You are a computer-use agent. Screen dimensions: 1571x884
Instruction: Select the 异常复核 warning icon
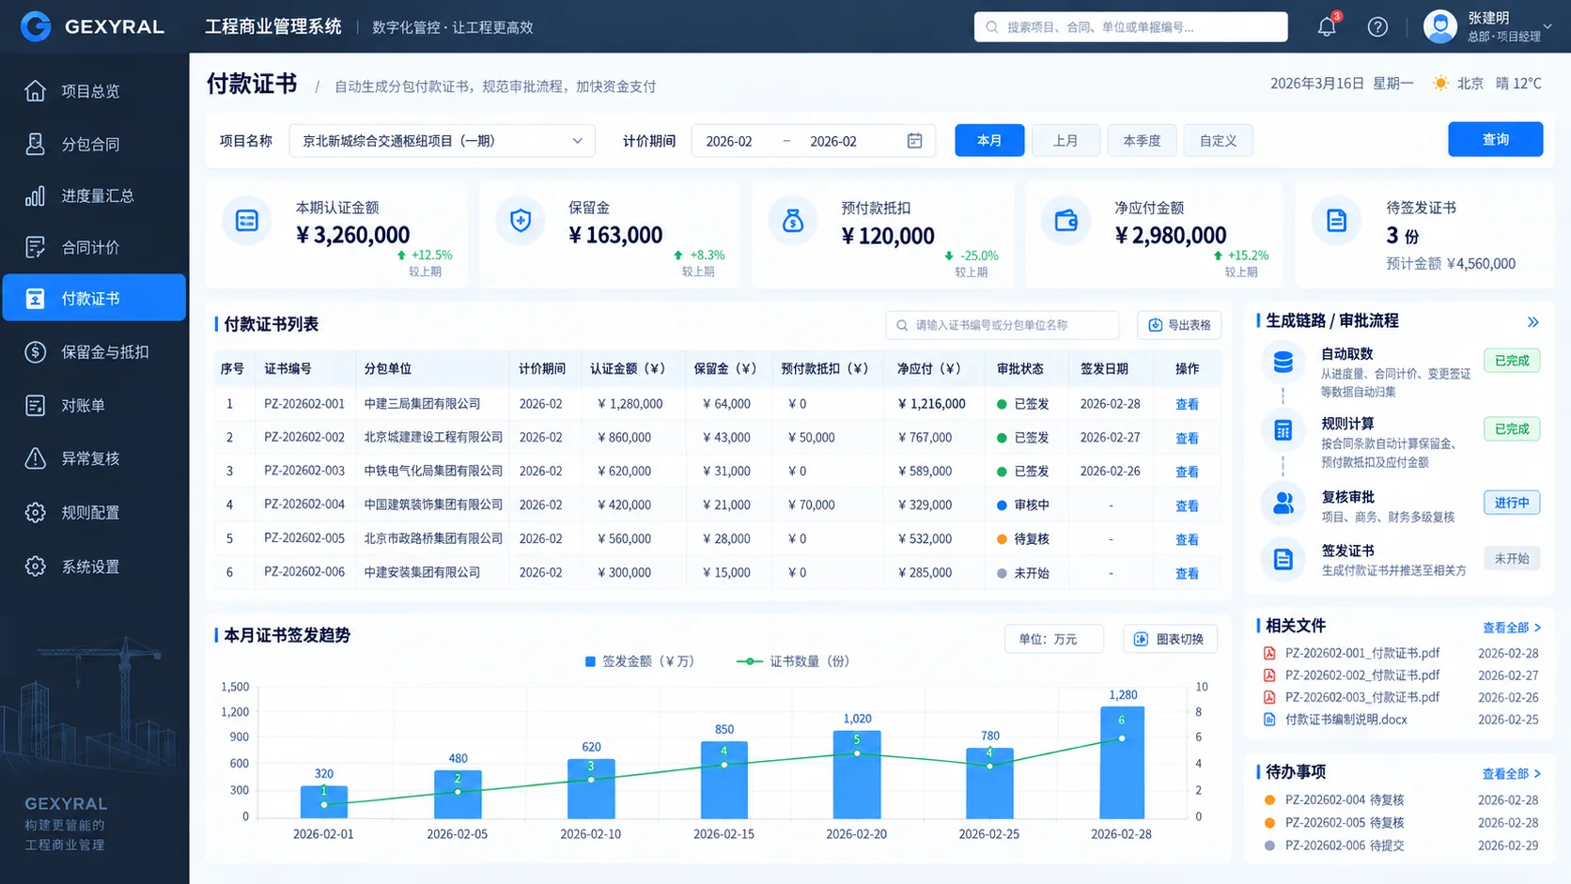coord(36,458)
